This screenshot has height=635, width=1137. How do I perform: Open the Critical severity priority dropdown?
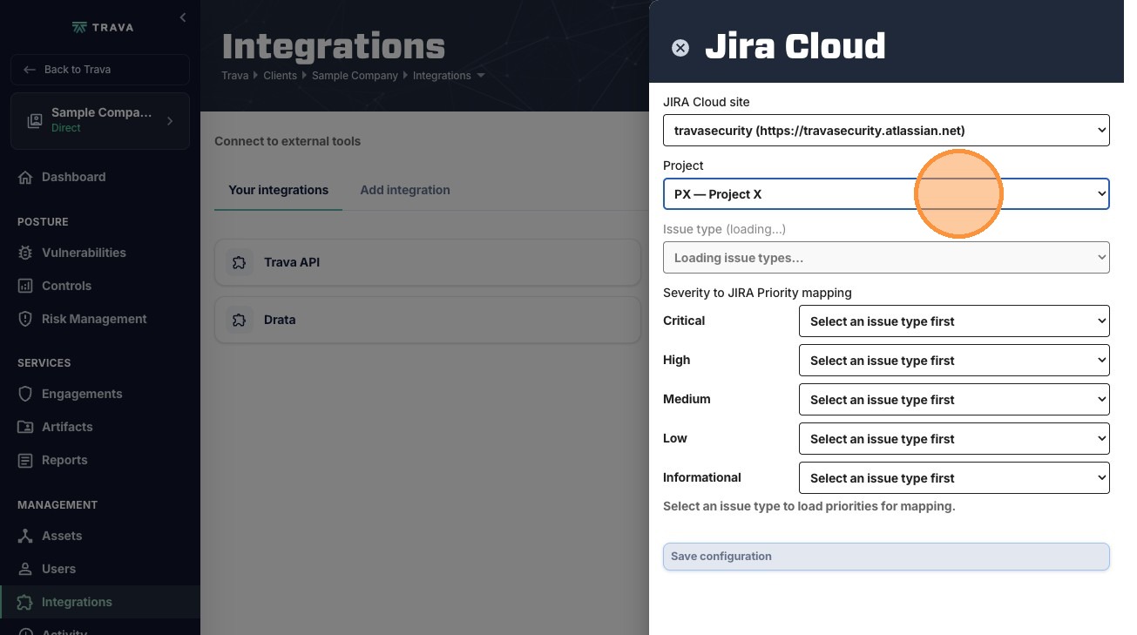point(954,321)
